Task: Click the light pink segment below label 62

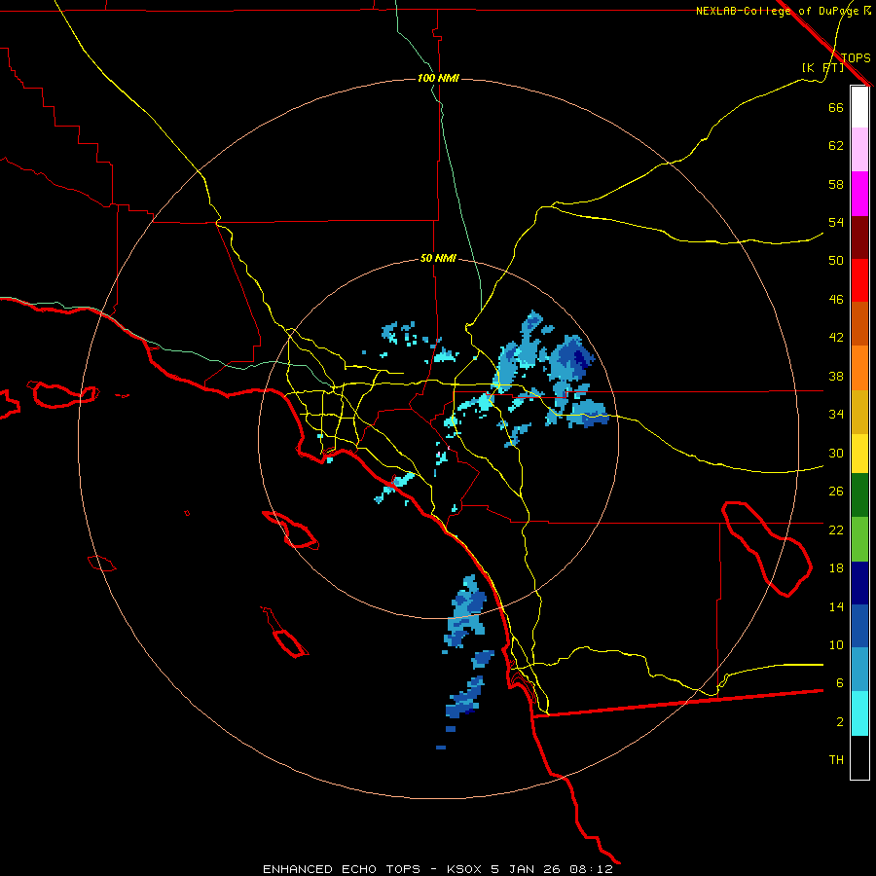Action: point(859,149)
